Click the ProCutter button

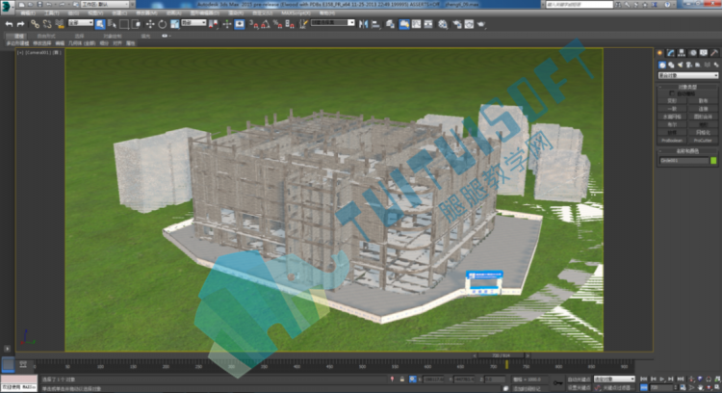[703, 141]
